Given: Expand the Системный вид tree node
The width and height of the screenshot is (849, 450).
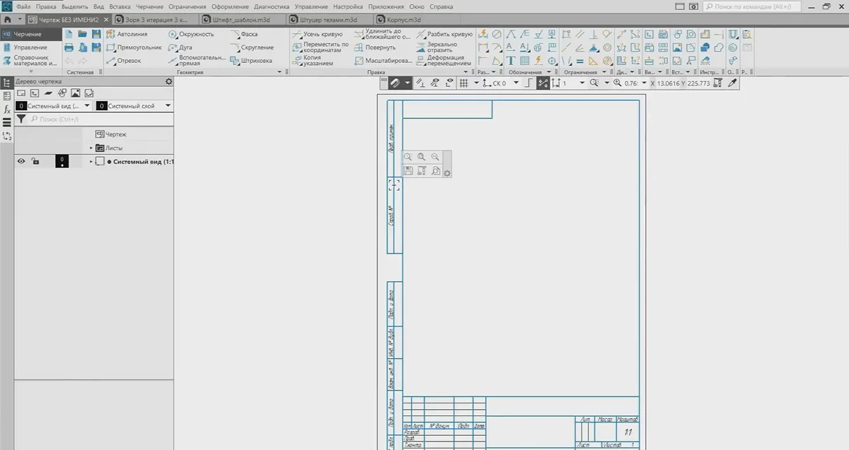Looking at the screenshot, I should [x=91, y=162].
